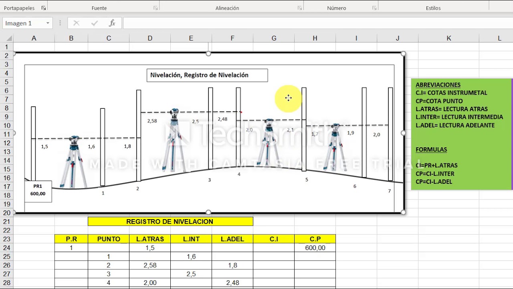Click the Insert Function fx icon
Screen dimensions: 513x289
pos(112,23)
